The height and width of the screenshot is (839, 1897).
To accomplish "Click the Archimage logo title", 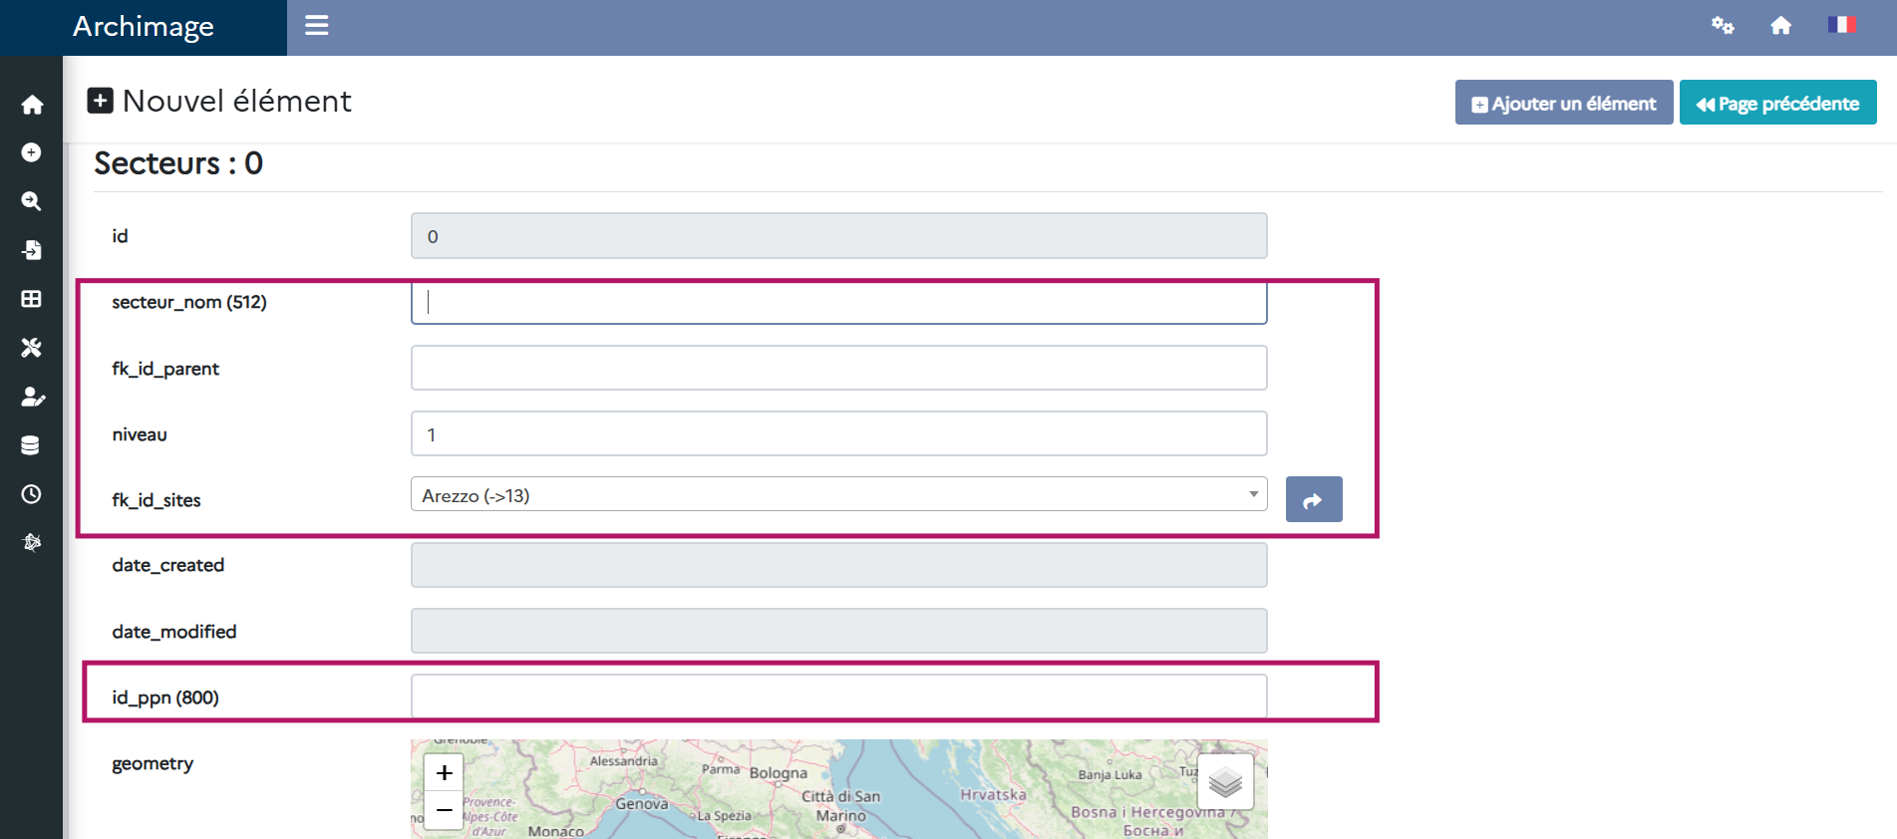I will [x=144, y=27].
